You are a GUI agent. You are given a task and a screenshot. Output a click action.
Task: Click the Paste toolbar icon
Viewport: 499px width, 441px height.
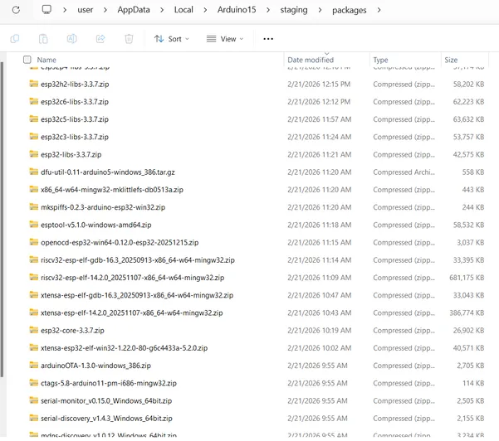(43, 39)
